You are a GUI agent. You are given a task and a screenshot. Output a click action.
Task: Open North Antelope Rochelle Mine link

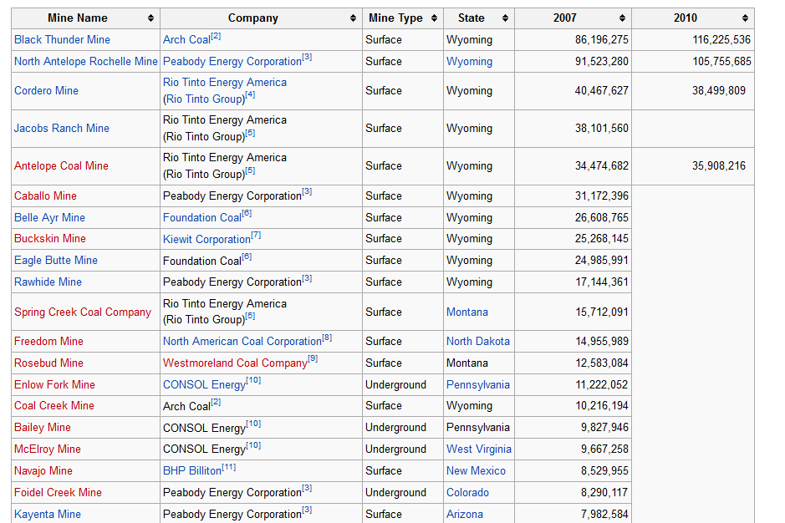pos(85,62)
